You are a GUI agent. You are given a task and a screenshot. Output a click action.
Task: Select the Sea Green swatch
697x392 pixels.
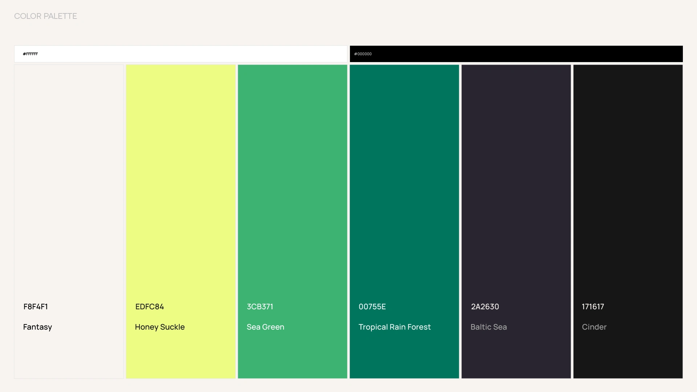pyautogui.click(x=293, y=181)
